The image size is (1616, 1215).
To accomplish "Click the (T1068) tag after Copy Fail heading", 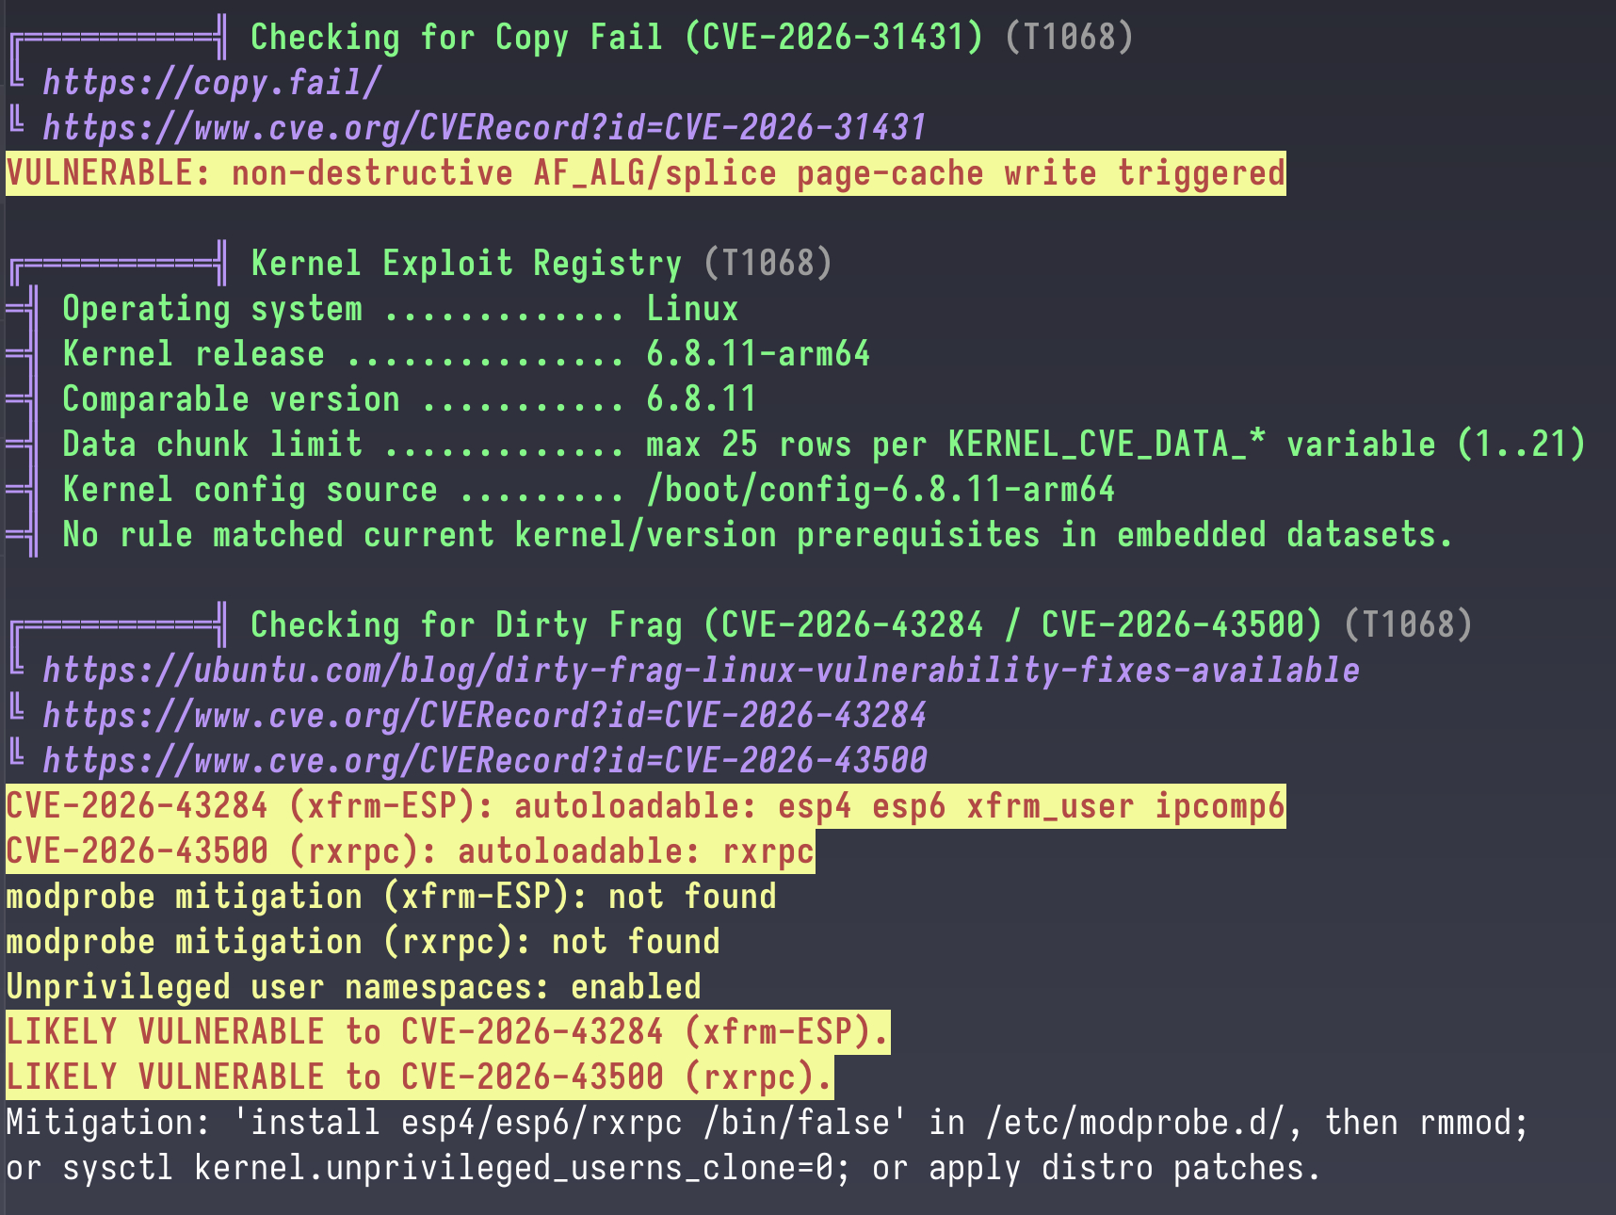I will coord(1069,38).
